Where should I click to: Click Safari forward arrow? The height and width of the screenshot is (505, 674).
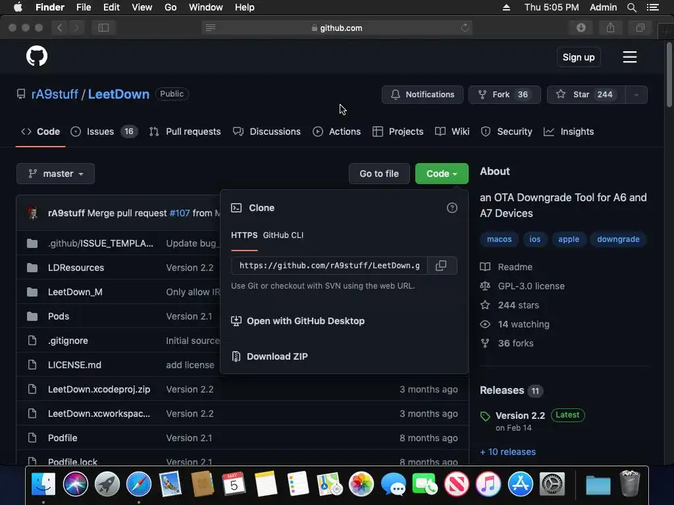(76, 28)
